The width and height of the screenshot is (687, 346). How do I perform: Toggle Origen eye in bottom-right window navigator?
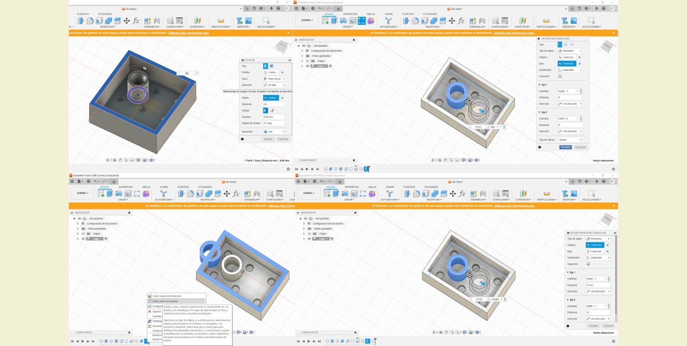[309, 234]
